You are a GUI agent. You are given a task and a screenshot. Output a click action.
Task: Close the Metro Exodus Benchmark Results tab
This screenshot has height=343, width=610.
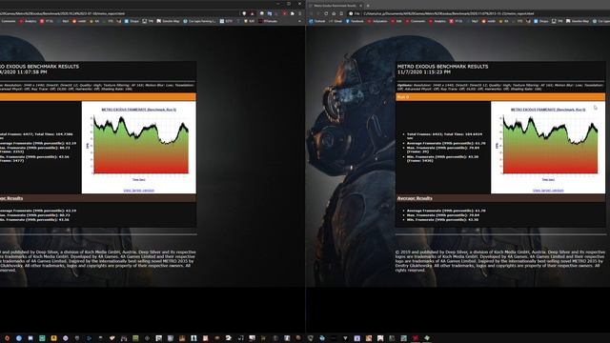point(360,6)
